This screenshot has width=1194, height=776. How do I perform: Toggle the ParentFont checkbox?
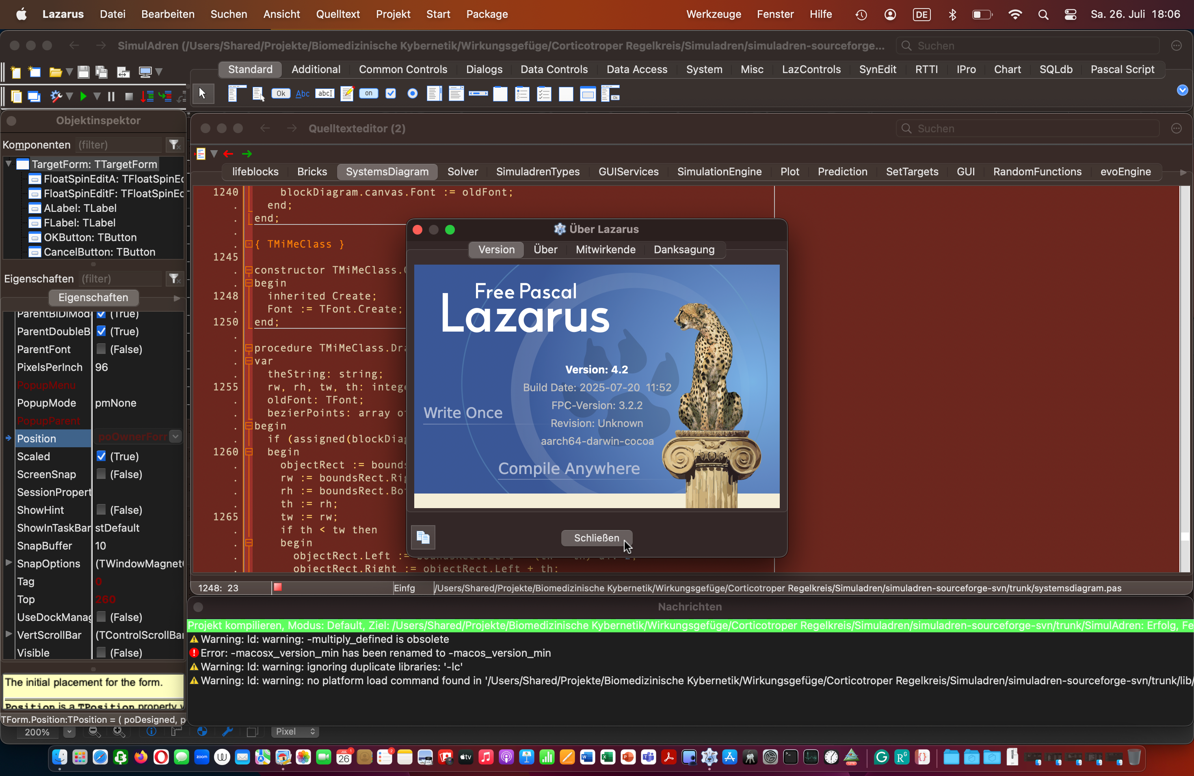tap(102, 349)
